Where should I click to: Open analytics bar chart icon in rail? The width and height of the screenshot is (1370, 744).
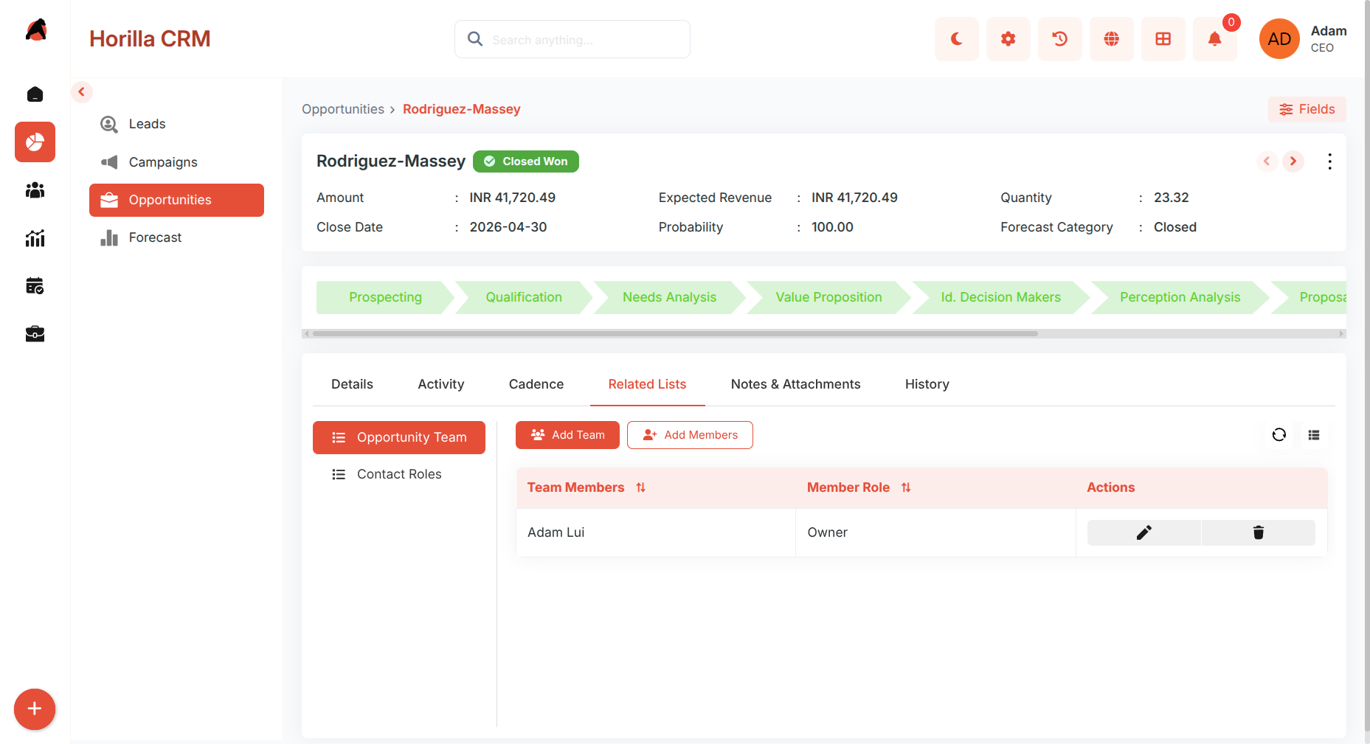[x=35, y=238]
